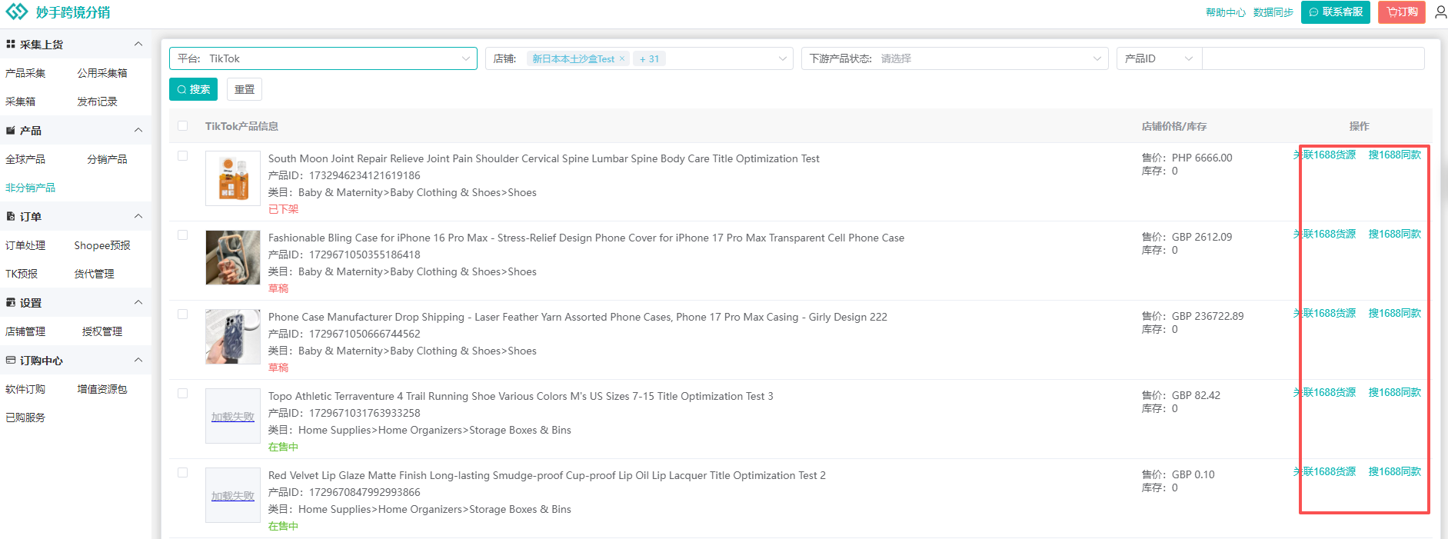Click 搜1688同款 for Phone Case Manufacturer
The height and width of the screenshot is (539, 1448).
1395,314
